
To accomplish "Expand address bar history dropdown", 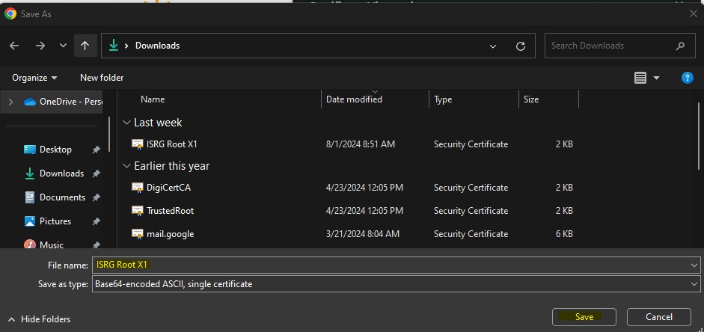I will coord(493,46).
